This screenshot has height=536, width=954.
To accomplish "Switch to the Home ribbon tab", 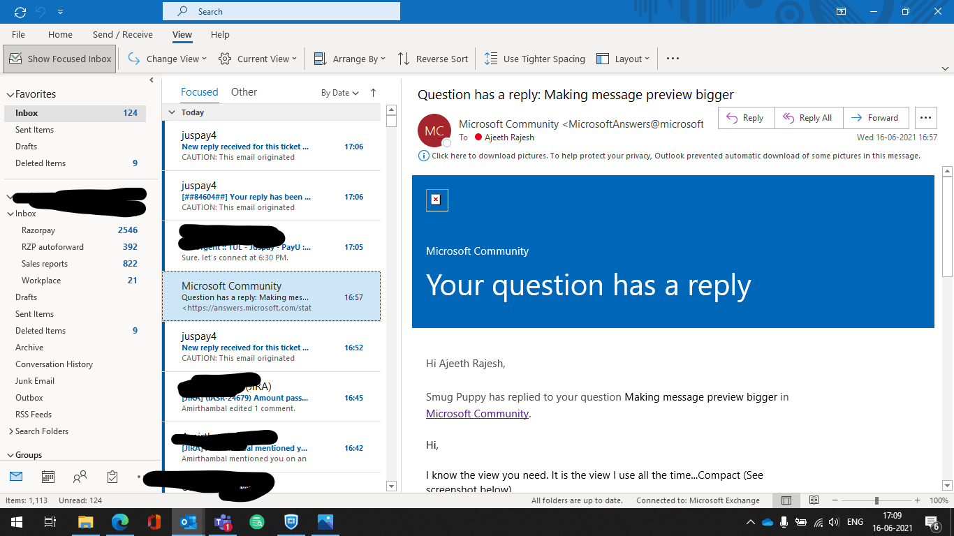I will point(60,34).
